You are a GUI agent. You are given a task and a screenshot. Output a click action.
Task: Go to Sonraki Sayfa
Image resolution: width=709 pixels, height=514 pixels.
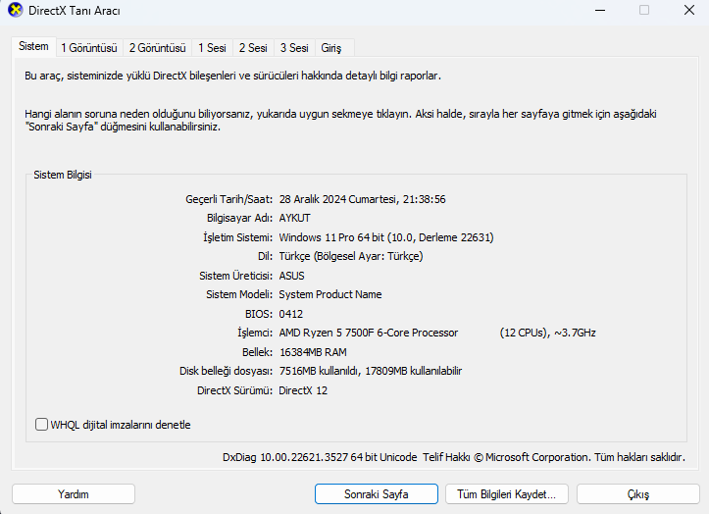coord(377,494)
